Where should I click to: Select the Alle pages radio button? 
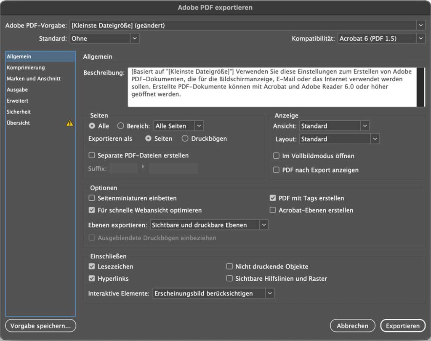pos(92,126)
